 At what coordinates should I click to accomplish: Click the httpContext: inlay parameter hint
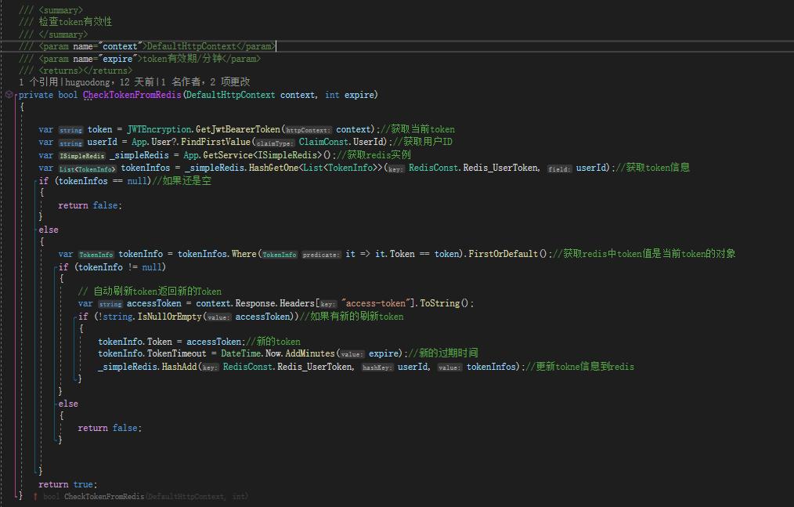point(309,130)
